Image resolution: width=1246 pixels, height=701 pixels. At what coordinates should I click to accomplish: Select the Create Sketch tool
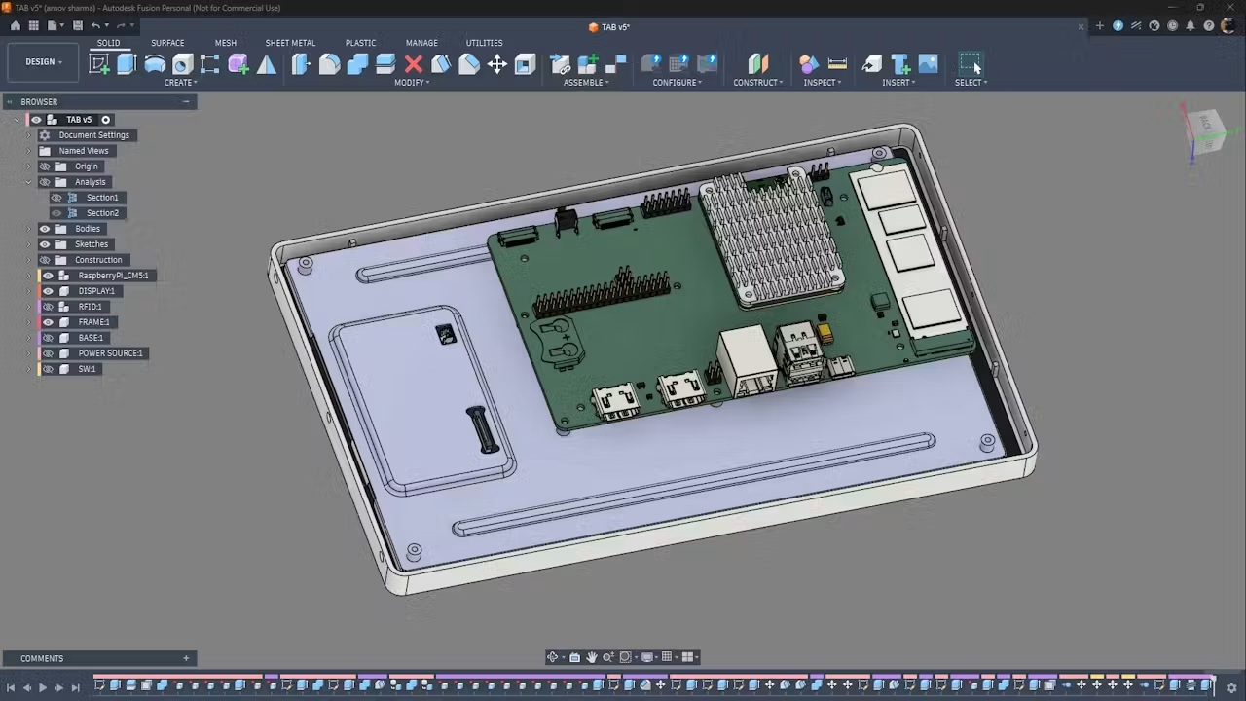(x=99, y=64)
